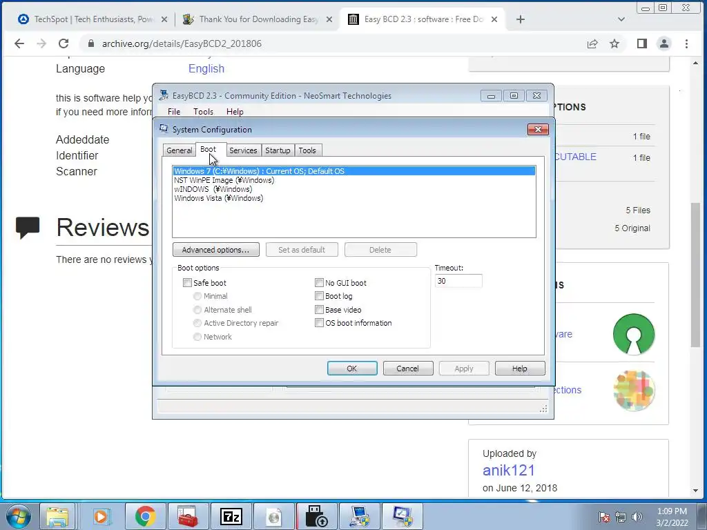
Task: Select Minimal safe boot radio
Action: coord(197,296)
